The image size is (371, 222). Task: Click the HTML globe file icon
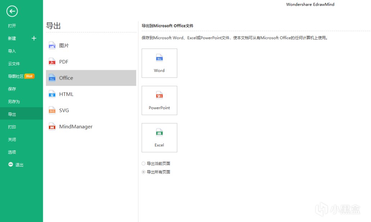pyautogui.click(x=52, y=94)
